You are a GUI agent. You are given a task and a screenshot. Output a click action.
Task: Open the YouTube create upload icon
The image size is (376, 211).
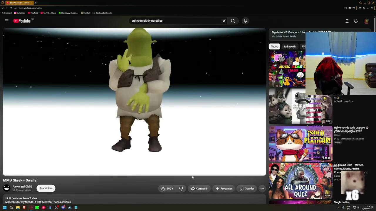pos(347,21)
